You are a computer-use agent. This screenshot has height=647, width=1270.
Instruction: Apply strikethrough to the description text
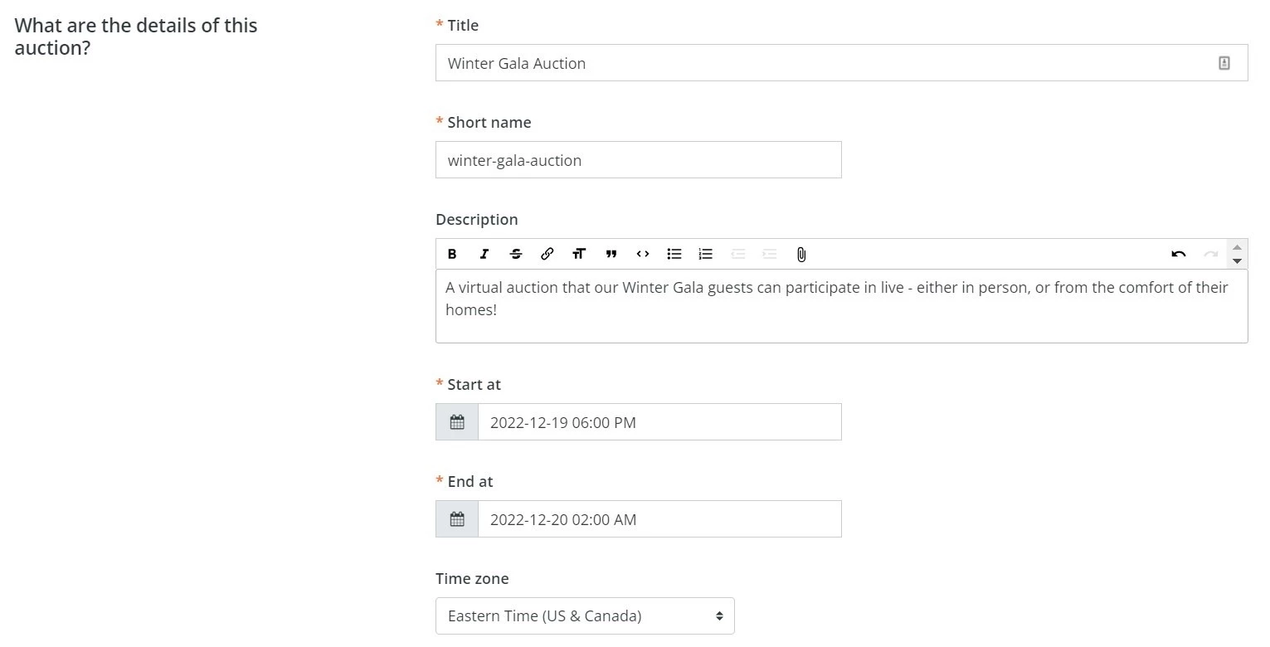coord(516,254)
